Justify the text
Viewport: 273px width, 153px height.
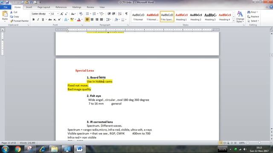[x=102, y=20]
